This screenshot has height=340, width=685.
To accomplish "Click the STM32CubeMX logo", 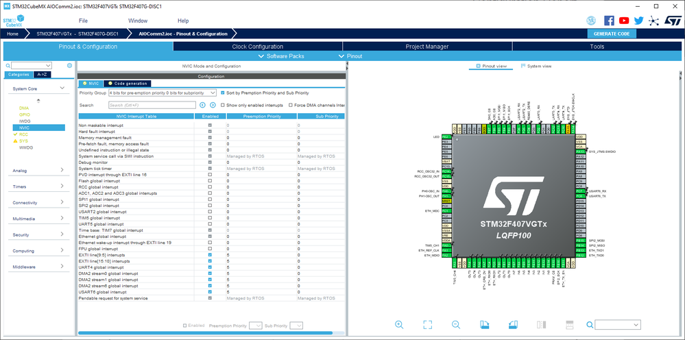I will pyautogui.click(x=13, y=21).
